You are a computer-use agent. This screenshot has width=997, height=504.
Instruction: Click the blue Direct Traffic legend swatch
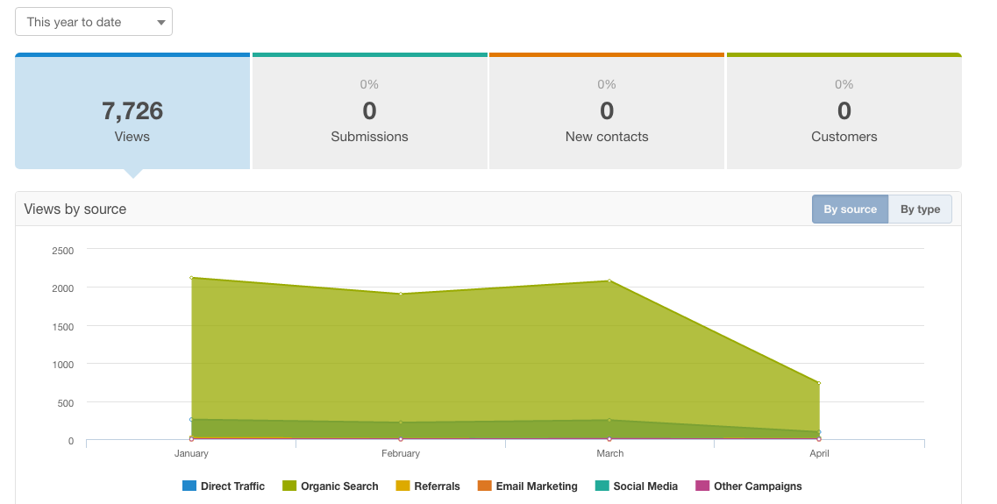[189, 486]
